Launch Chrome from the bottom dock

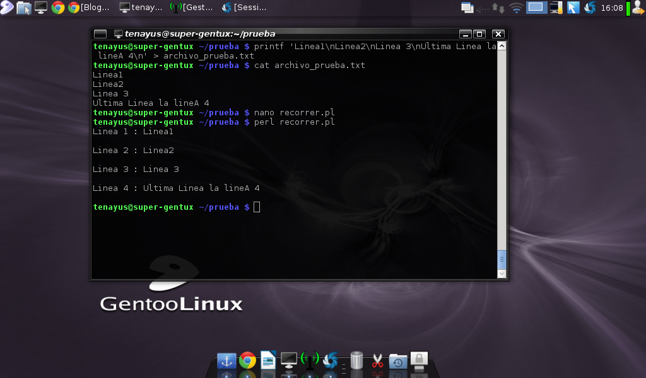click(x=247, y=361)
